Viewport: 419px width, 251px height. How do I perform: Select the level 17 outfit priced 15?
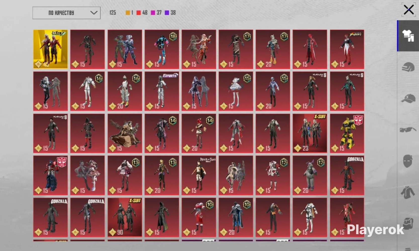[236, 49]
